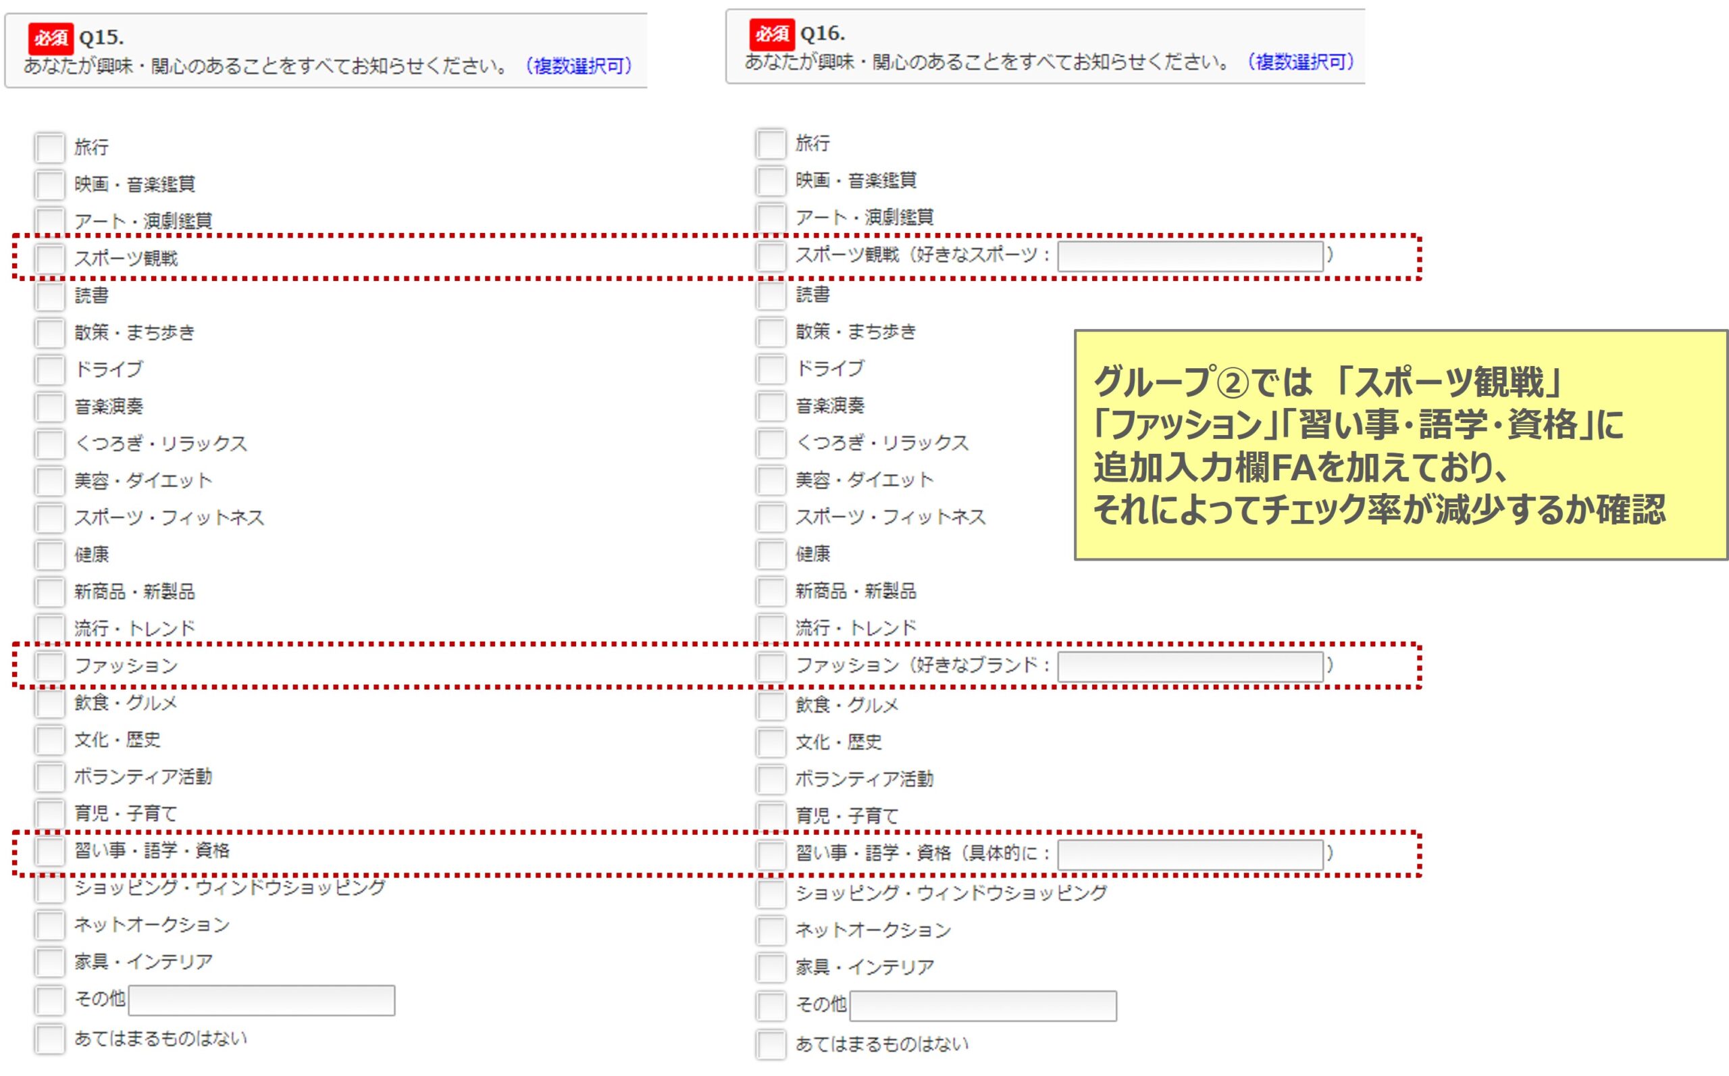Check the 旅行 checkbox in Q15
This screenshot has width=1729, height=1076.
49,146
